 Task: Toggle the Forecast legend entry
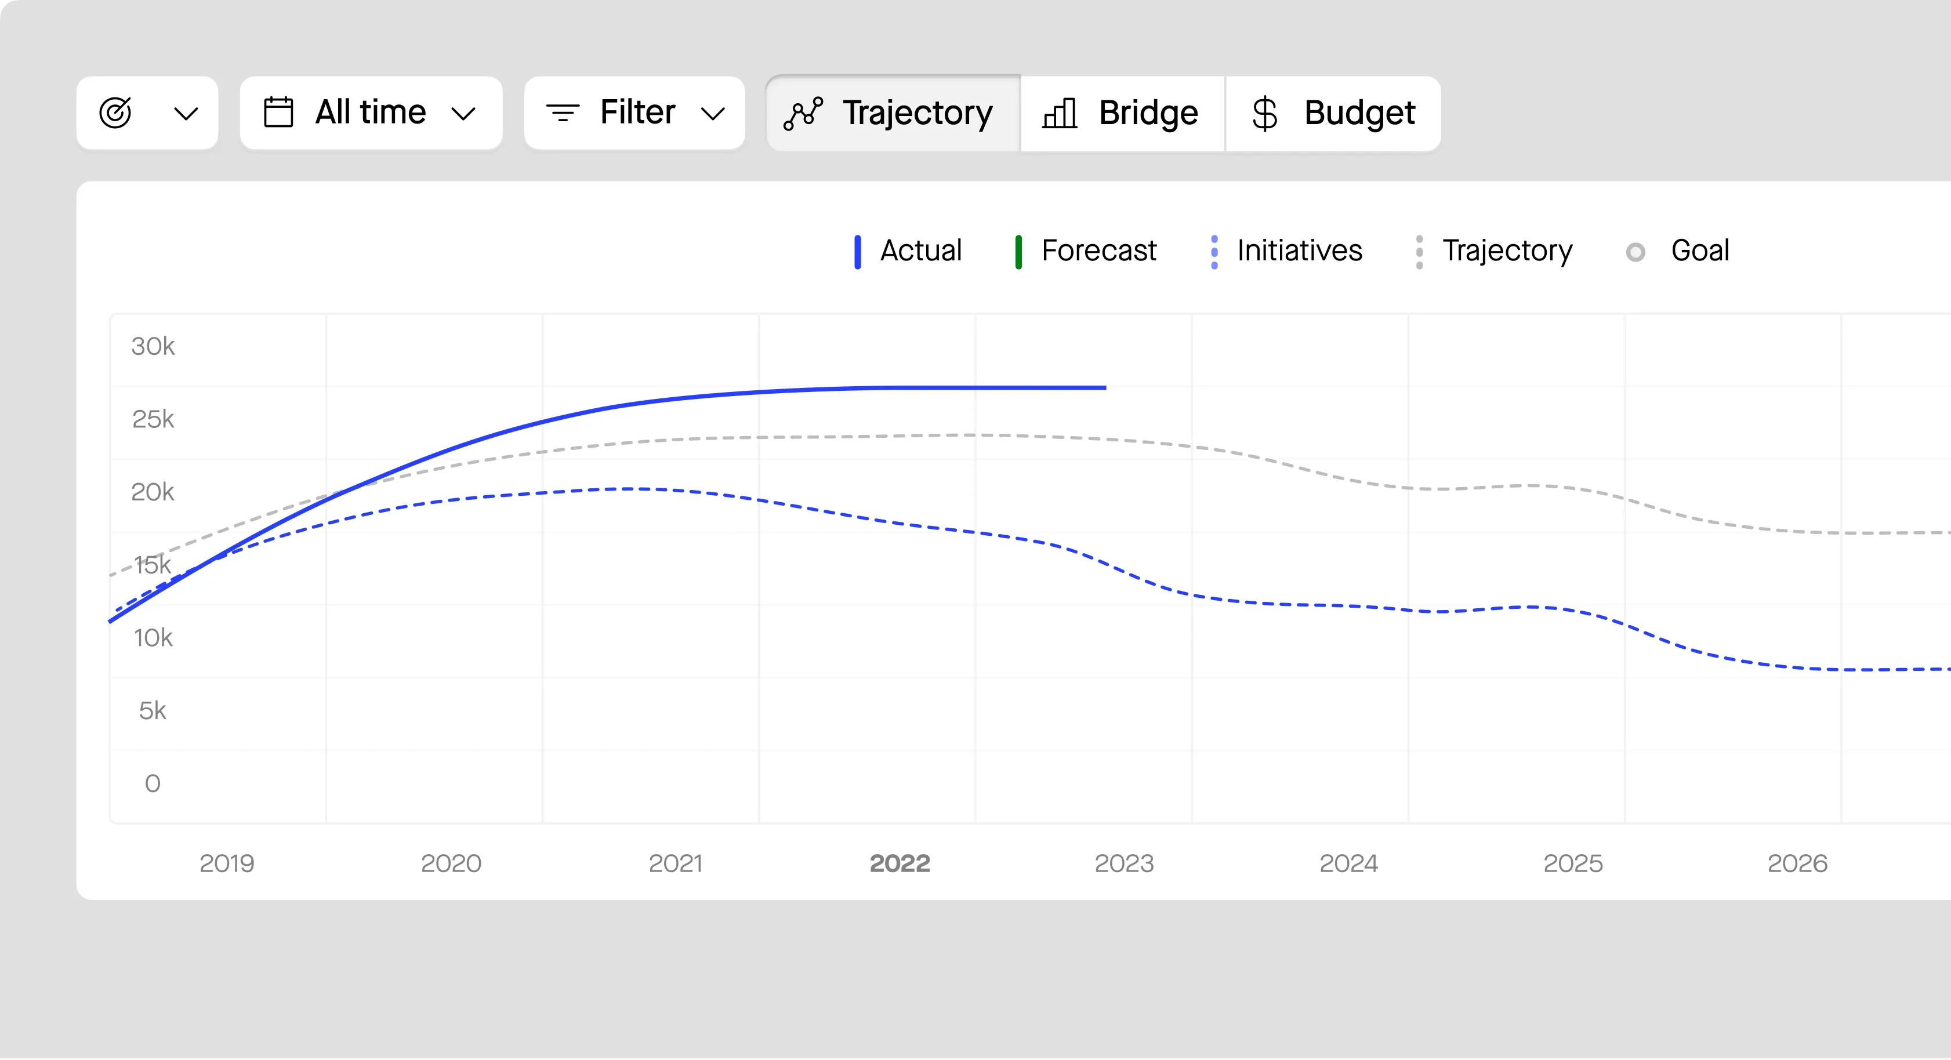click(1098, 251)
